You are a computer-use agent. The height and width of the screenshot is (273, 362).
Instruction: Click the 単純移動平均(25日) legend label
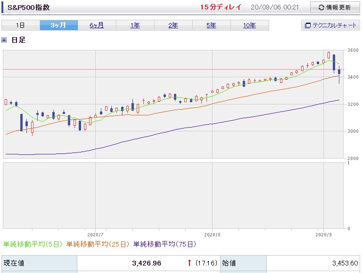pos(98,244)
